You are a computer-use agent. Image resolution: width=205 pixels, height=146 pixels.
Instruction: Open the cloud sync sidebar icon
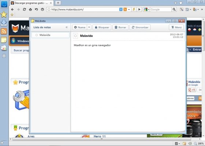[x=4, y=48]
